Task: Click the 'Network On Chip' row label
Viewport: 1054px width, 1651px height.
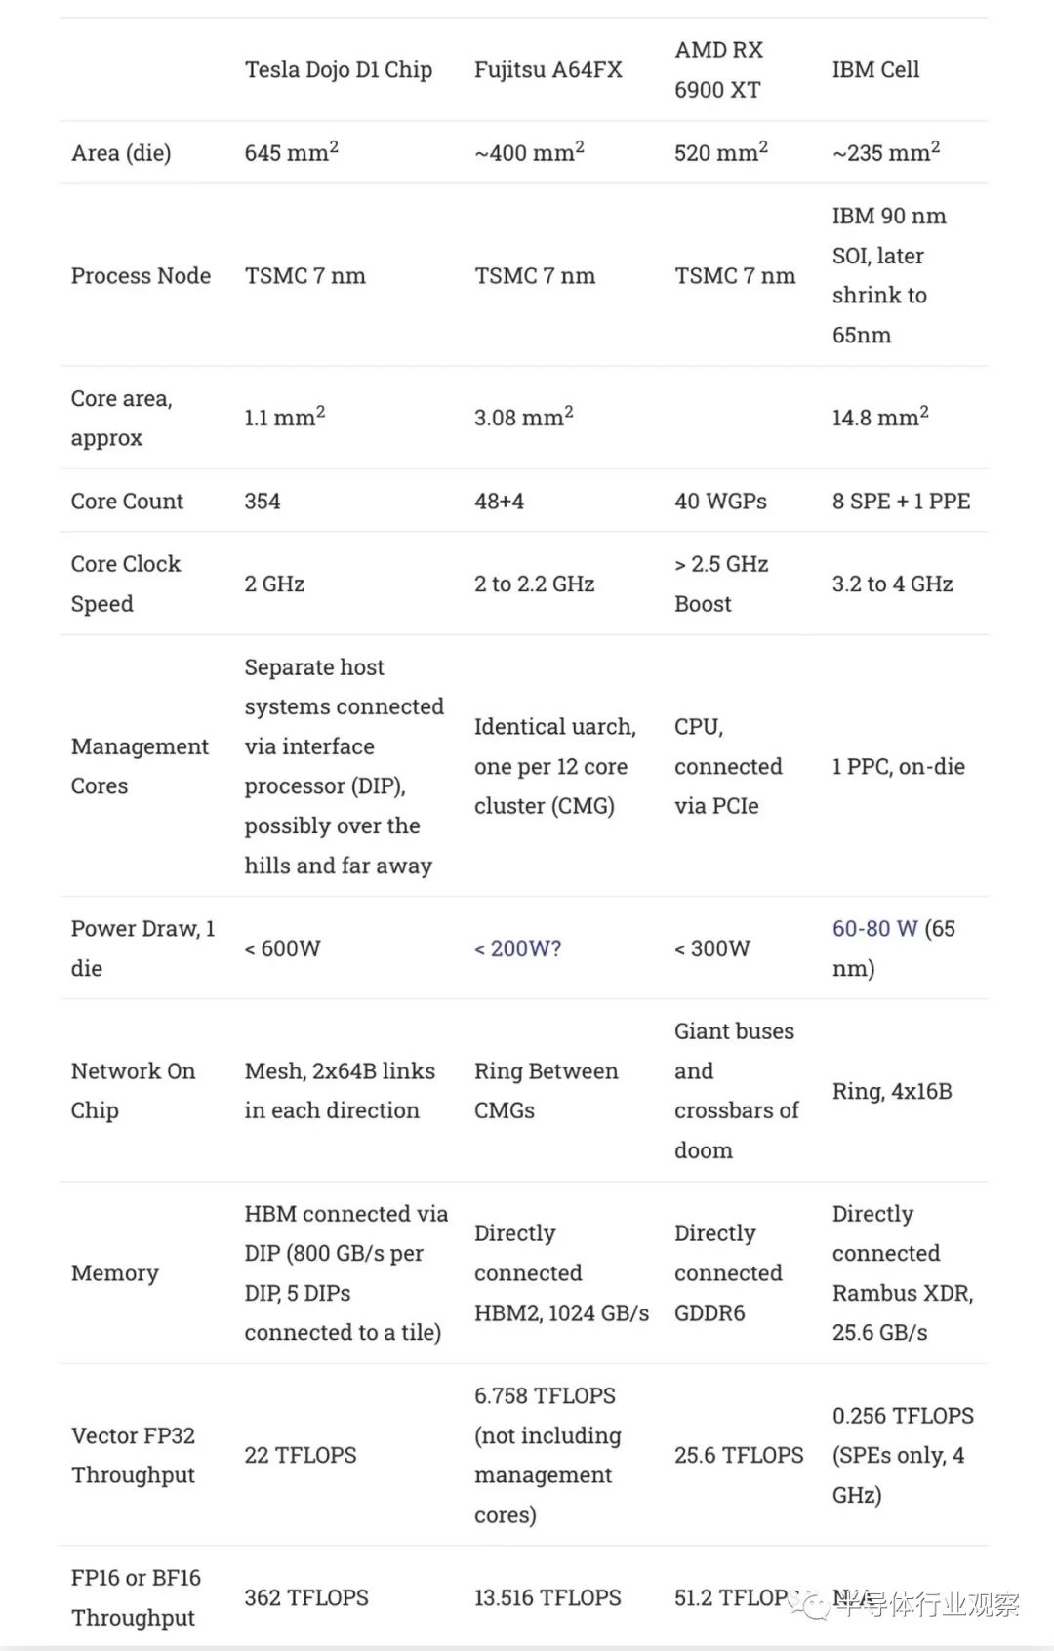Action: (x=133, y=1091)
